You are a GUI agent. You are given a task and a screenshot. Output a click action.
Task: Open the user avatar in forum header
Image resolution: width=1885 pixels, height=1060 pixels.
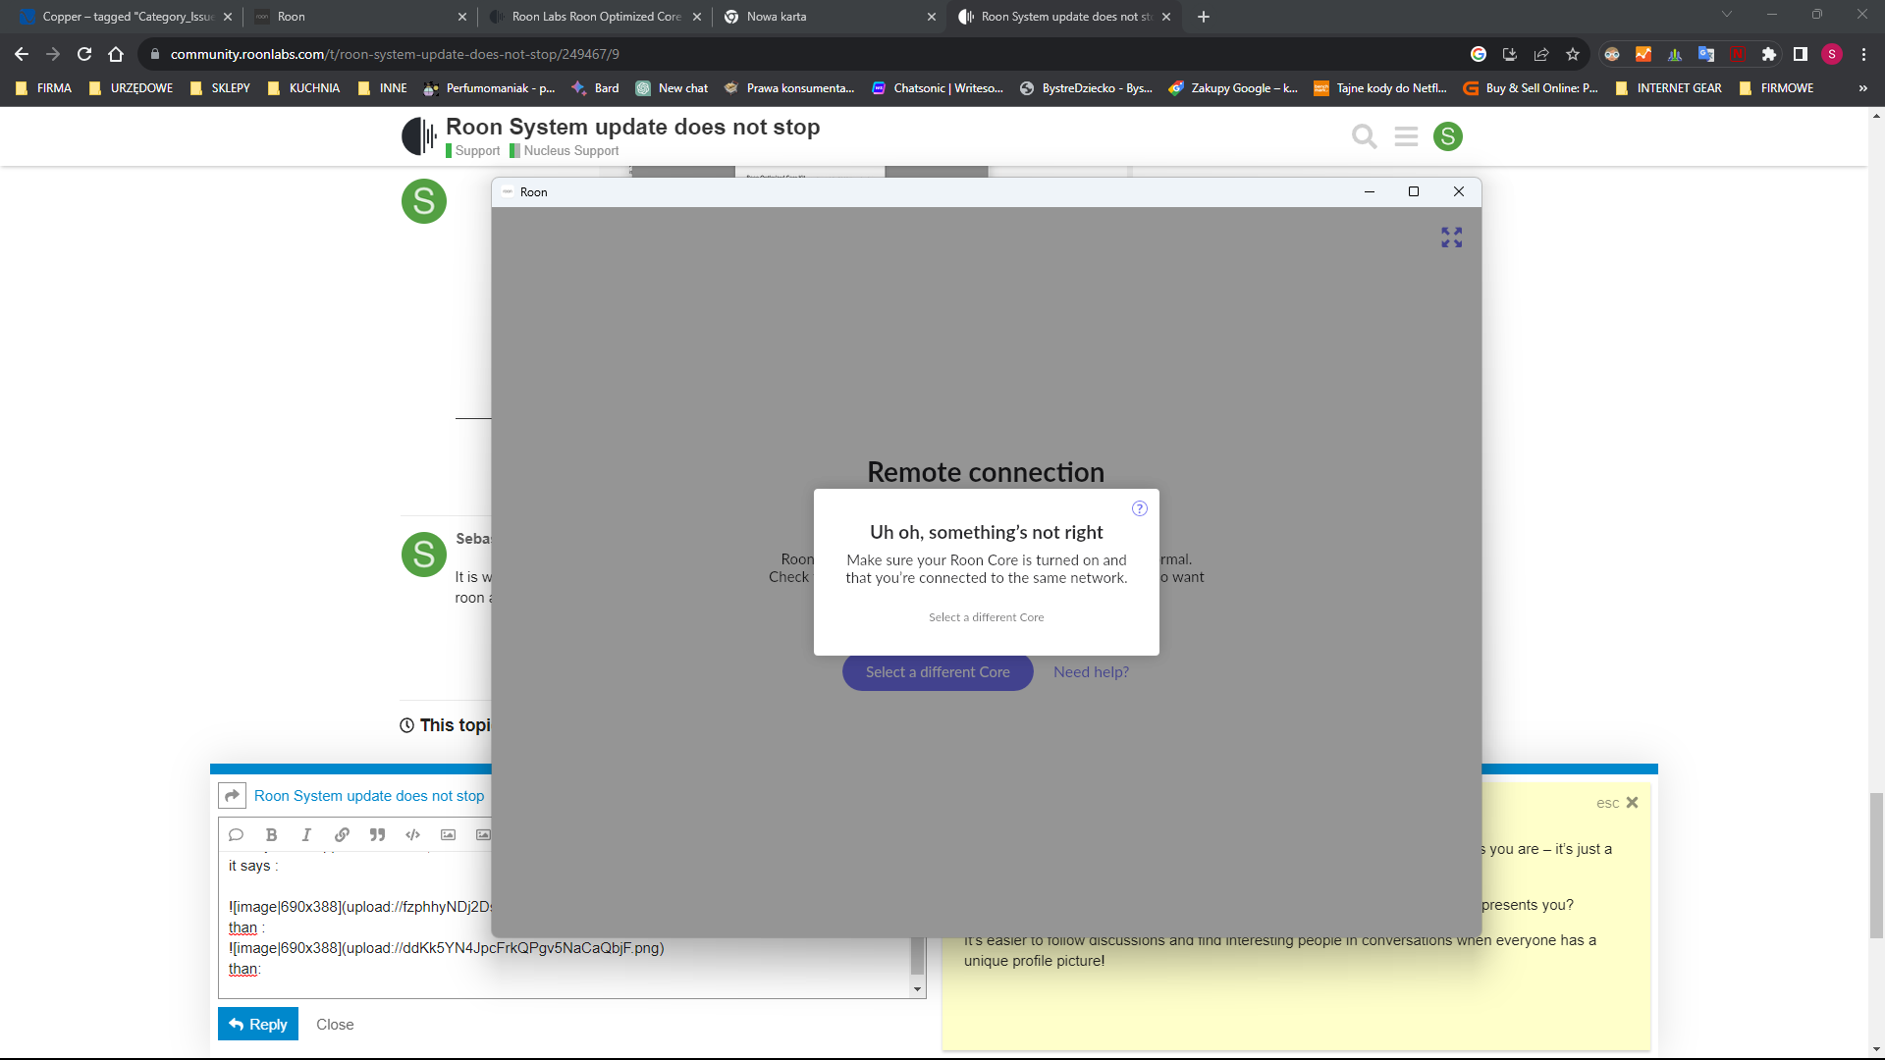[x=1448, y=136]
